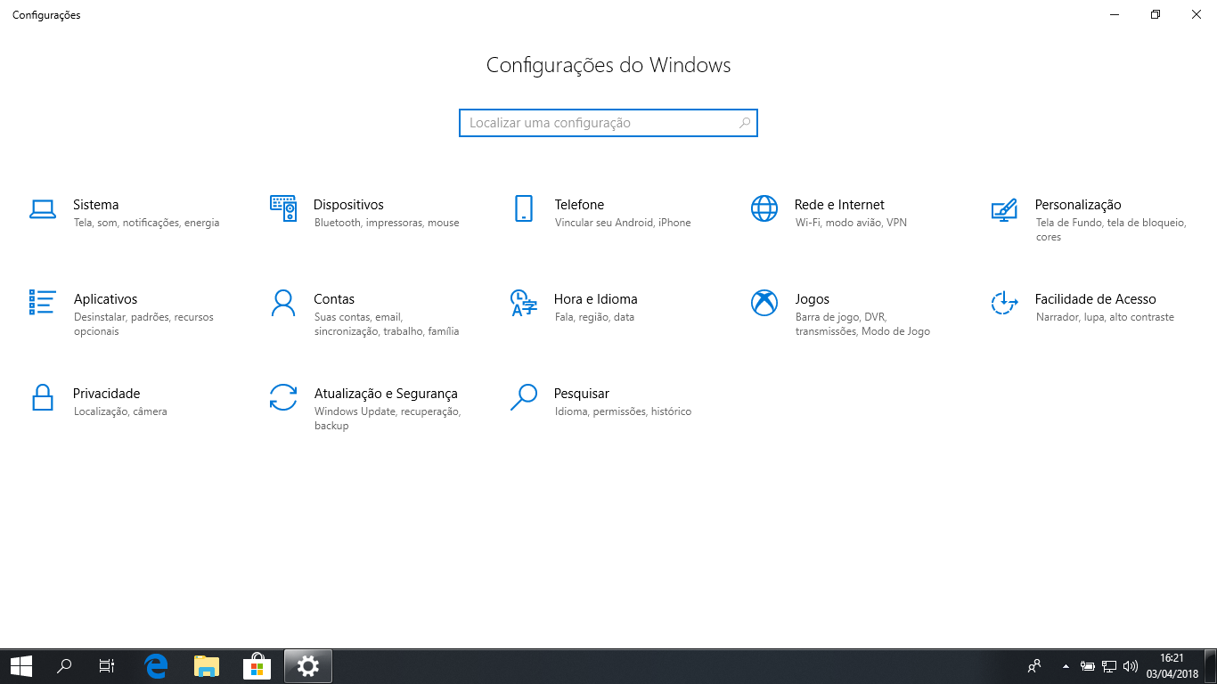This screenshot has height=684, width=1217.
Task: Open the Telefone settings title
Action: tap(579, 205)
